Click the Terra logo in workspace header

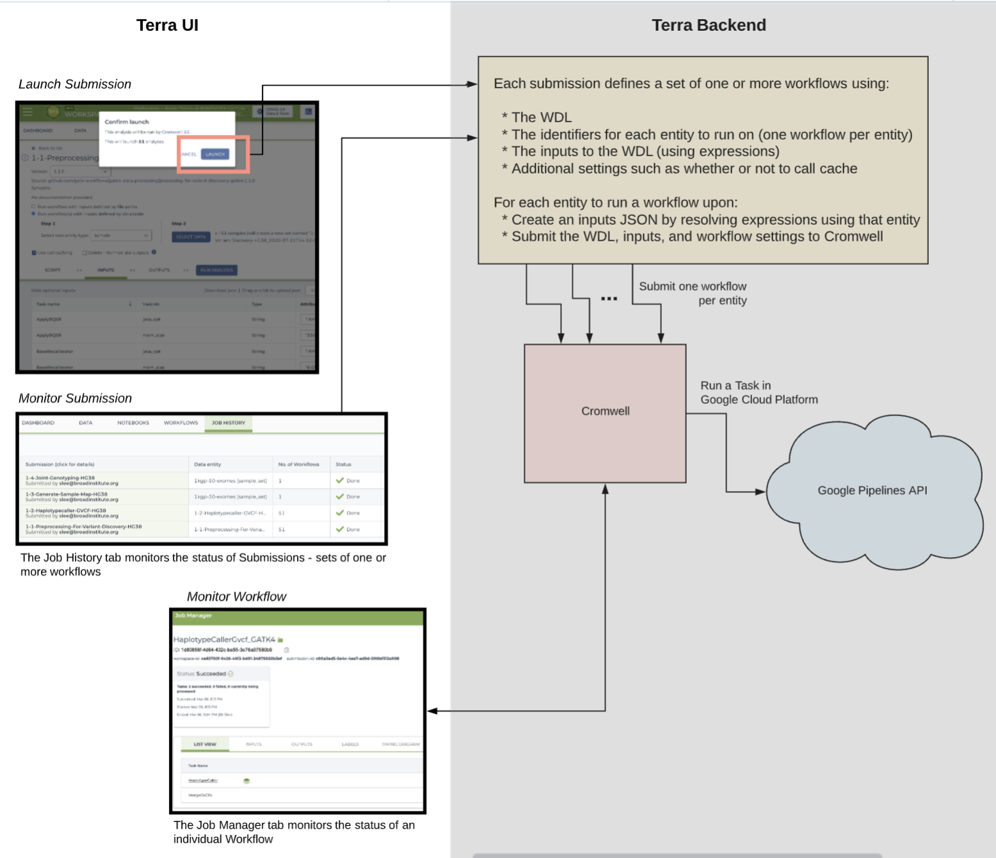(53, 112)
